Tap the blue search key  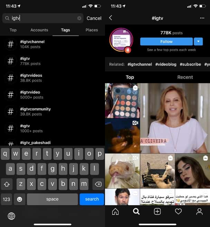pos(92,199)
